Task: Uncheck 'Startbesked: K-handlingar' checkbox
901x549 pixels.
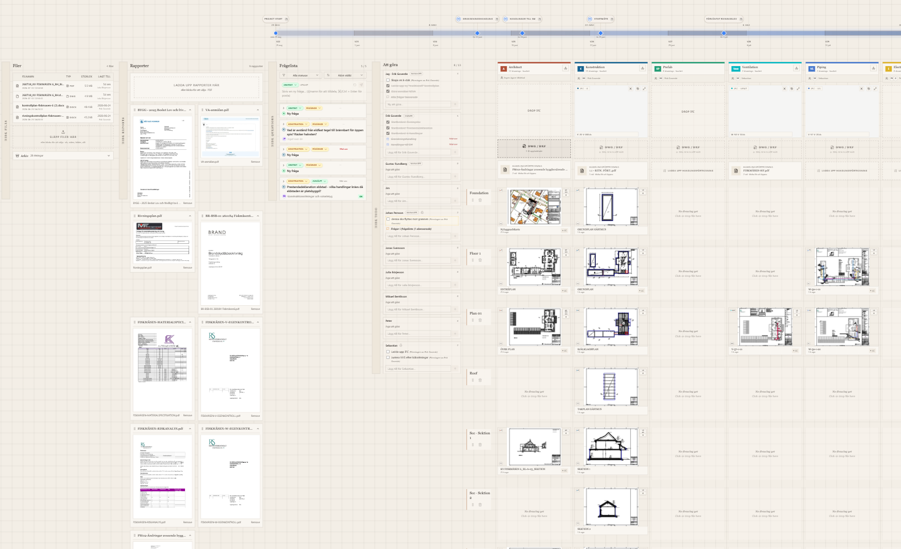Action: (x=388, y=133)
